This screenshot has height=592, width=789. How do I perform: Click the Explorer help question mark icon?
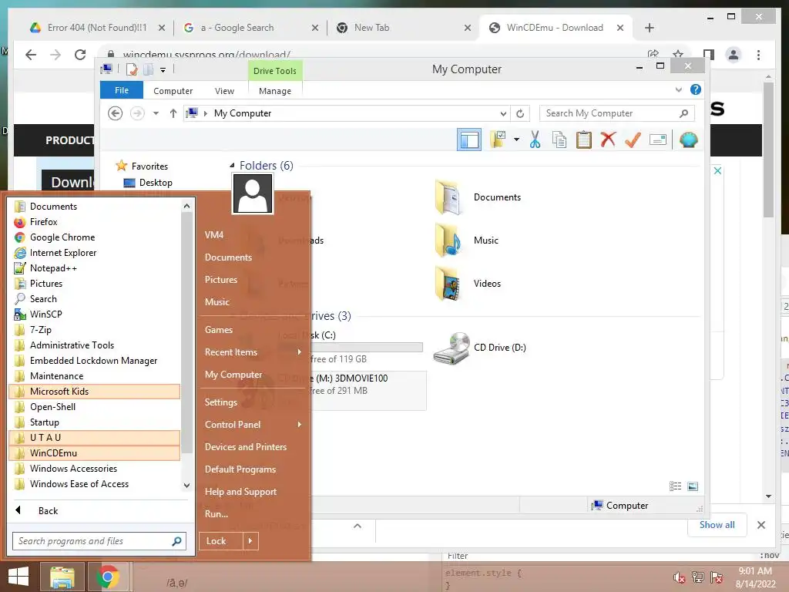(696, 89)
